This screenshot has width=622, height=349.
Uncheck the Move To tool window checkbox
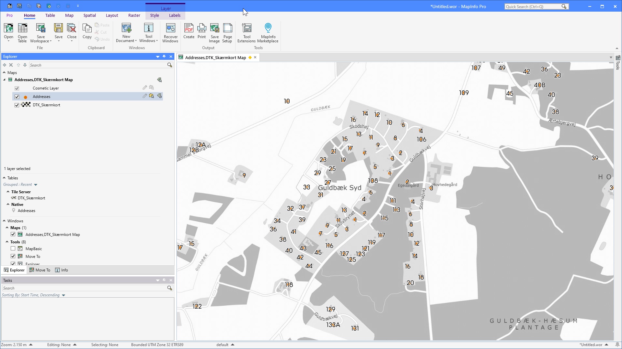(13, 256)
